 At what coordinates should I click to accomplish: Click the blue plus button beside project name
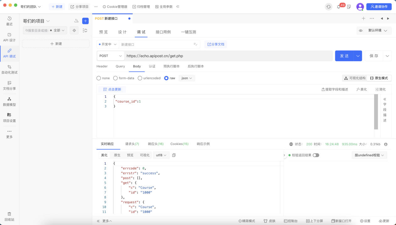85,21
